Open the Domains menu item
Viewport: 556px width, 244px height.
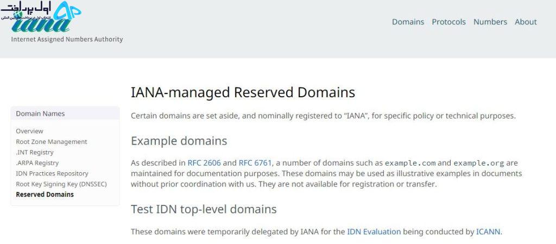[x=408, y=22]
